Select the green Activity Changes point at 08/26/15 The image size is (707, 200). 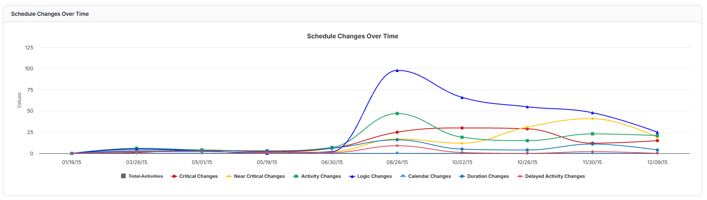click(x=397, y=113)
